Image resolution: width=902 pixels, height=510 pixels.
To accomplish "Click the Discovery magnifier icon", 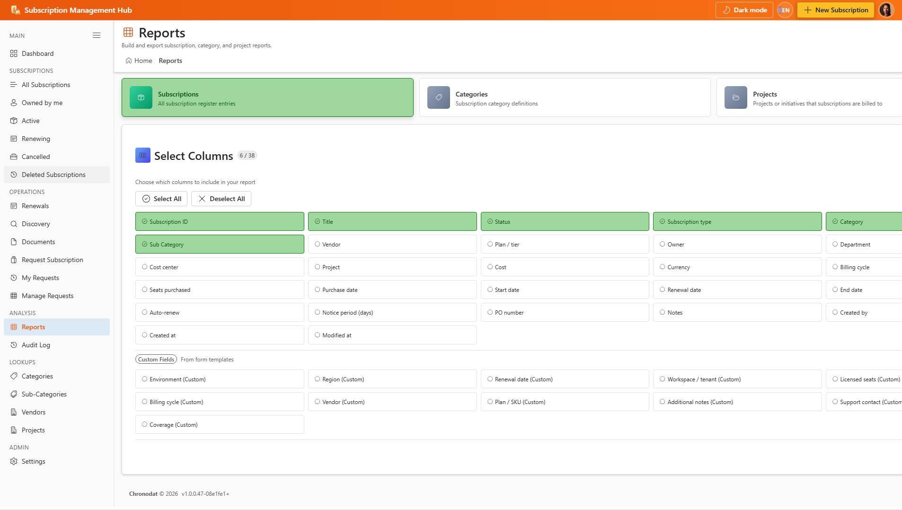I will click(14, 224).
